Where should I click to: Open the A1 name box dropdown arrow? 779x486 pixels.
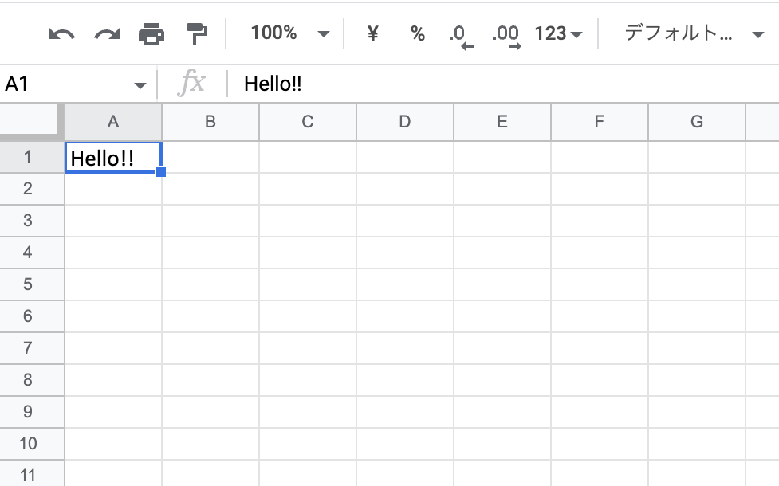tap(140, 84)
